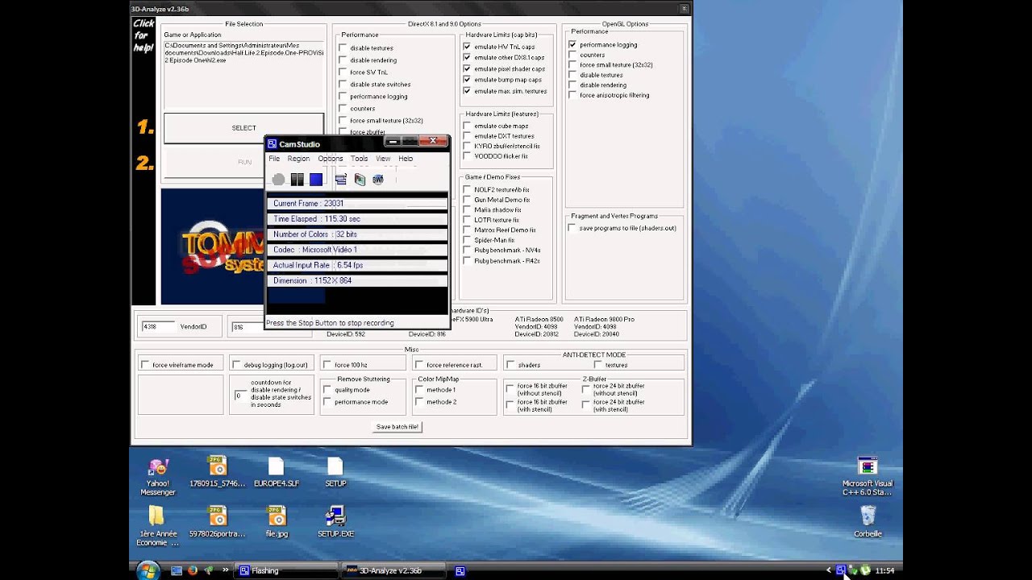Open CamStudio Options menu
Screen dimensions: 1032x580
331,159
